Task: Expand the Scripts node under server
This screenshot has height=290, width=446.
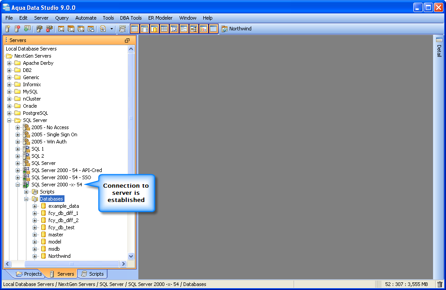Action: (x=26, y=192)
